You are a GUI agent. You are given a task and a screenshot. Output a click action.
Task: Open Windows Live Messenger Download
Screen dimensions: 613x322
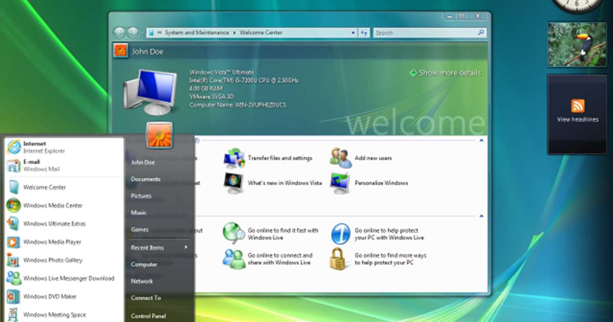pyautogui.click(x=64, y=279)
